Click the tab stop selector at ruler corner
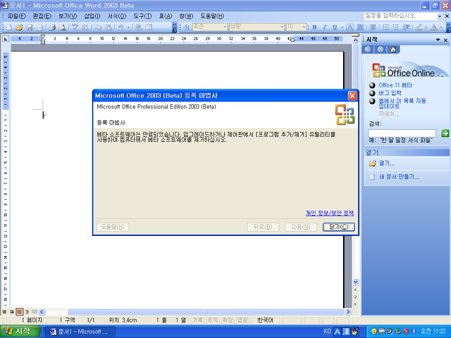Viewport: 451px width, 338px height. pos(5,39)
